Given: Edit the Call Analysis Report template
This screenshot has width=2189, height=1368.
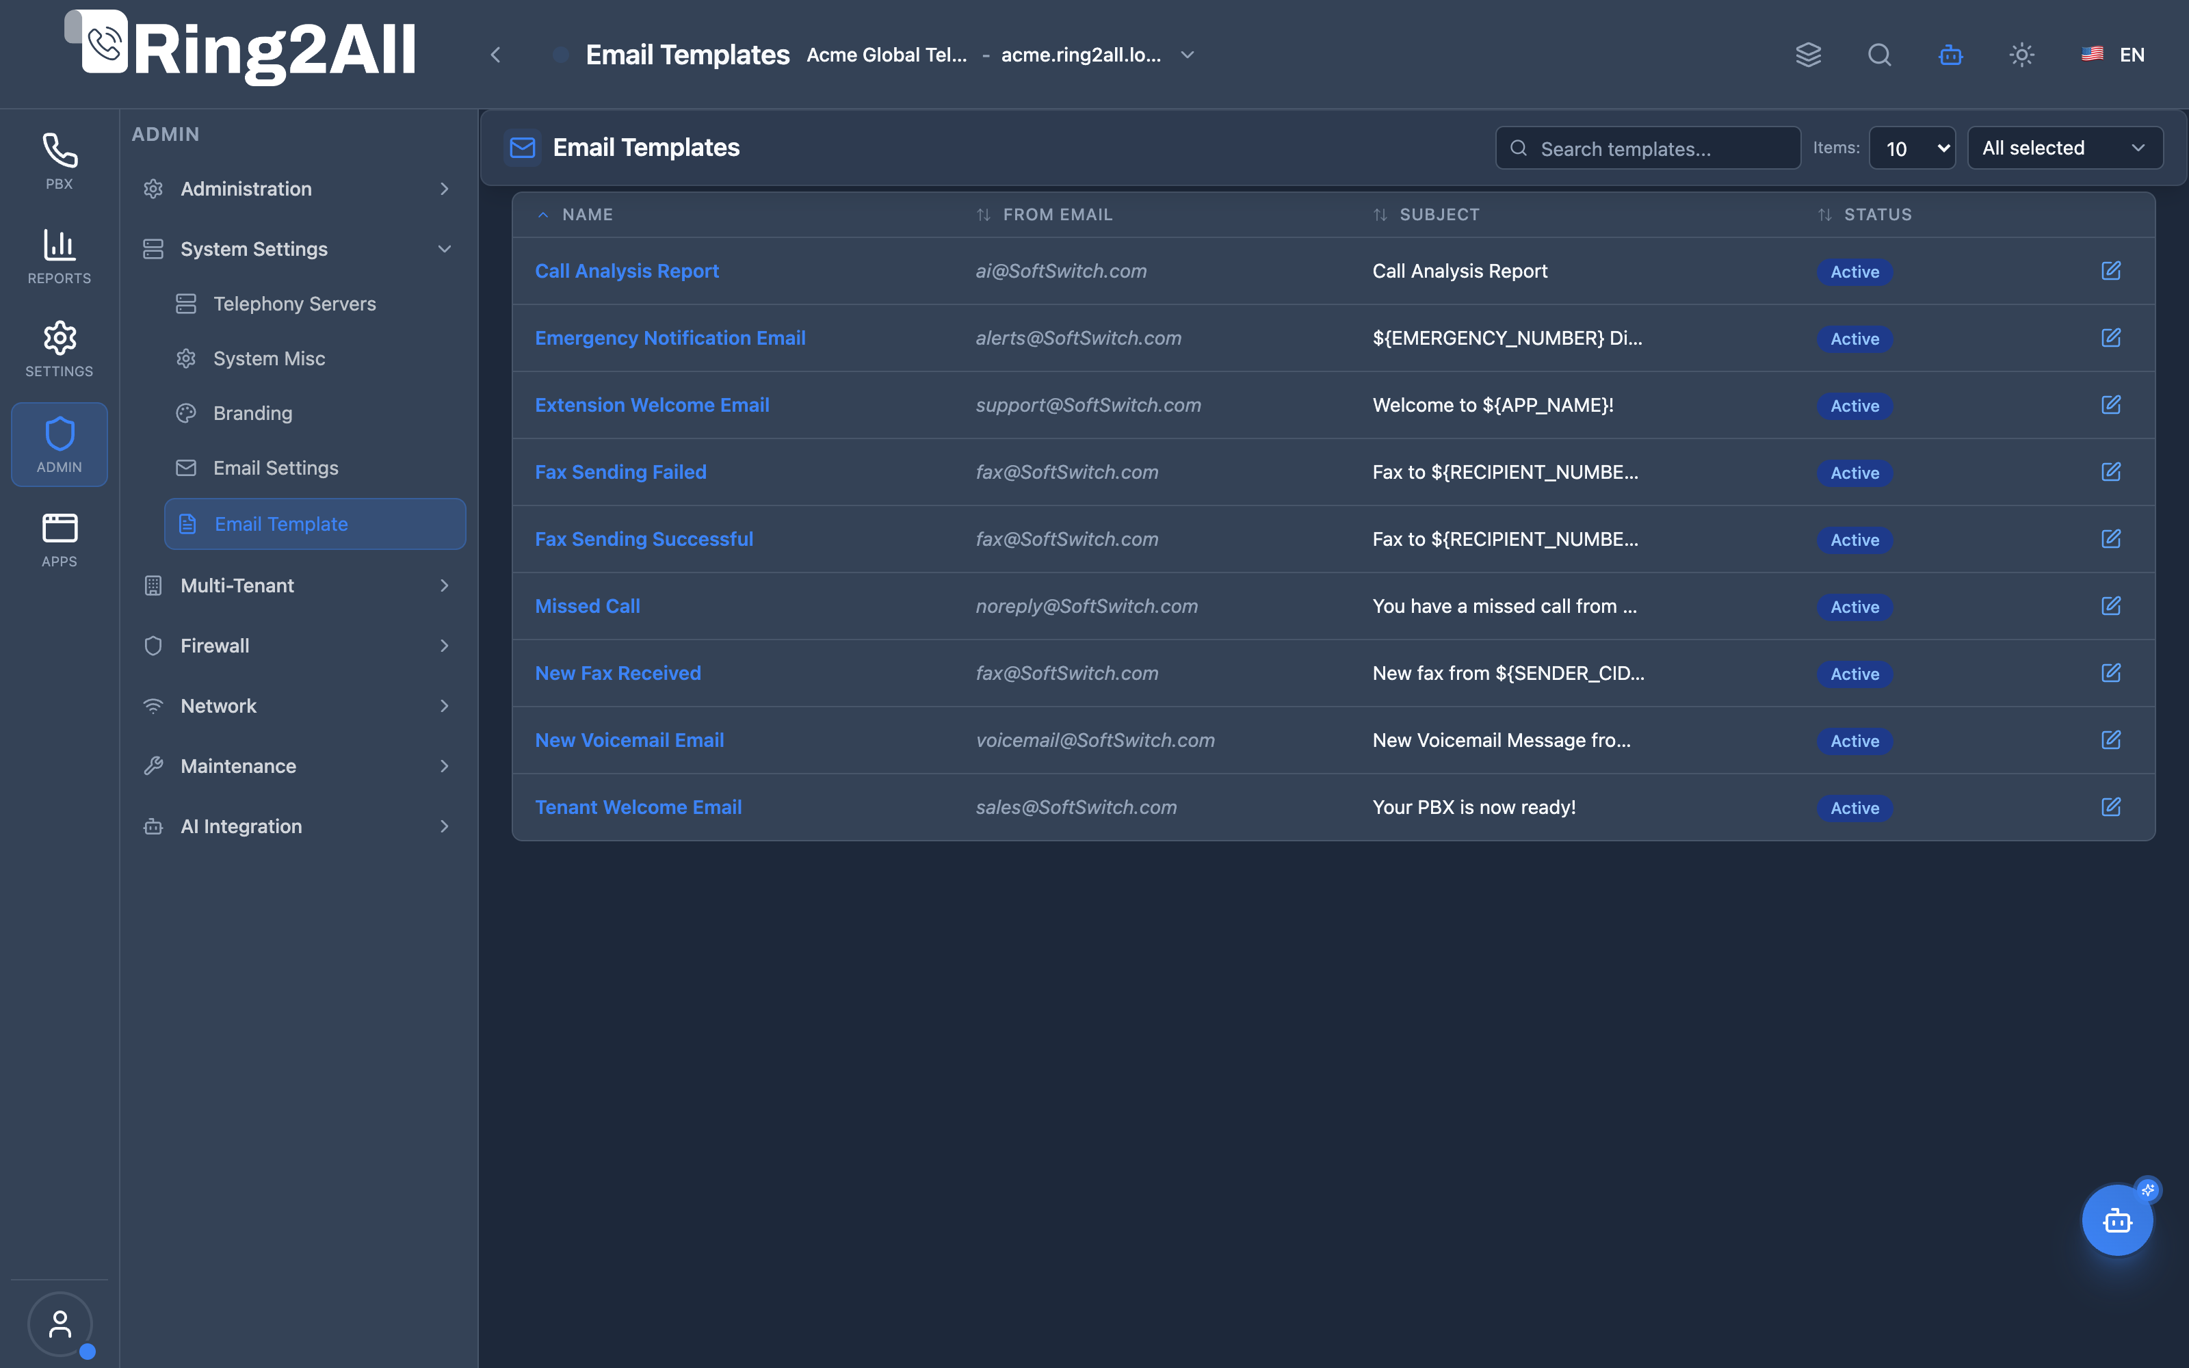Looking at the screenshot, I should point(2110,271).
